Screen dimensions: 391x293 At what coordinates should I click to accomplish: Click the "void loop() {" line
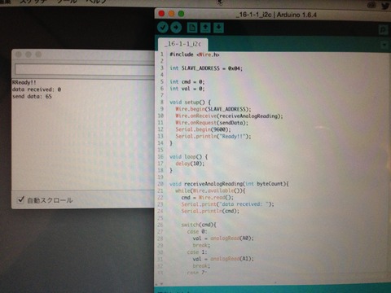(x=189, y=157)
